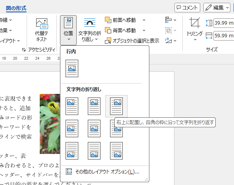234x185 pixels.
Task: Choose top-center square wrap position
Action: click(x=94, y=106)
